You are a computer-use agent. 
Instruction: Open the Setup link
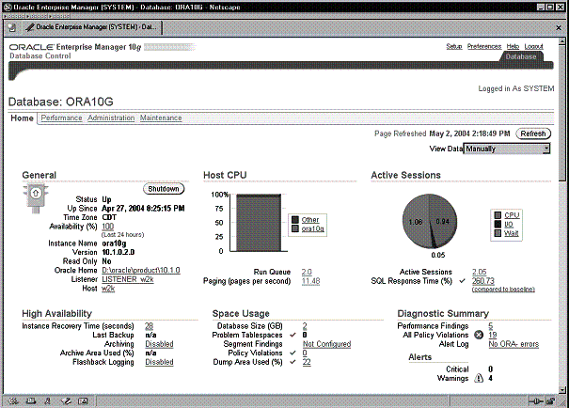point(454,46)
